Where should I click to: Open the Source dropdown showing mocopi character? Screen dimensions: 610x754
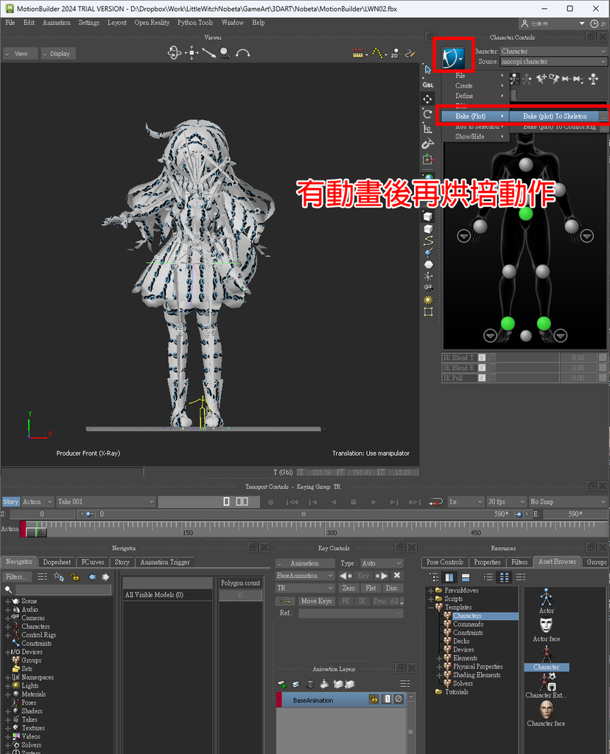[554, 62]
